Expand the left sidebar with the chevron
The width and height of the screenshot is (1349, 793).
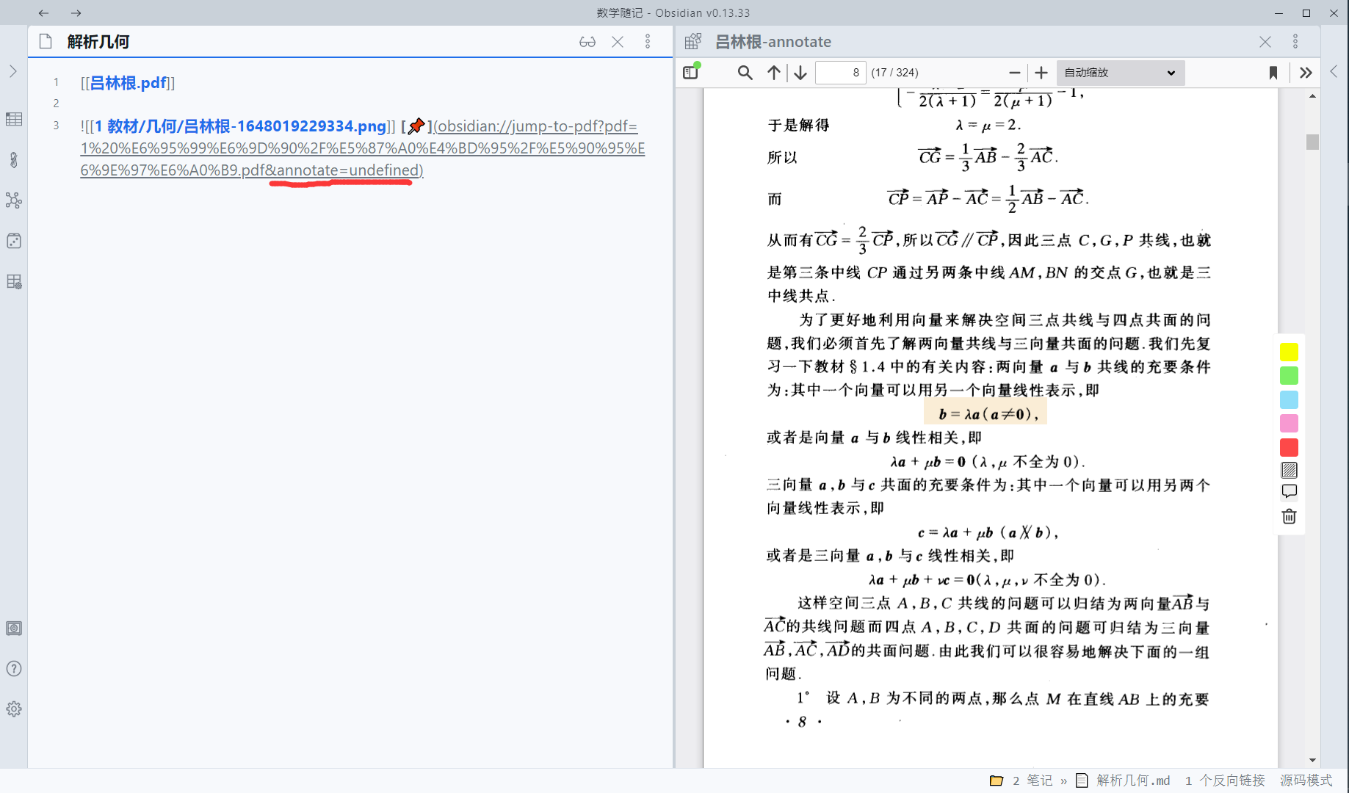click(x=13, y=71)
